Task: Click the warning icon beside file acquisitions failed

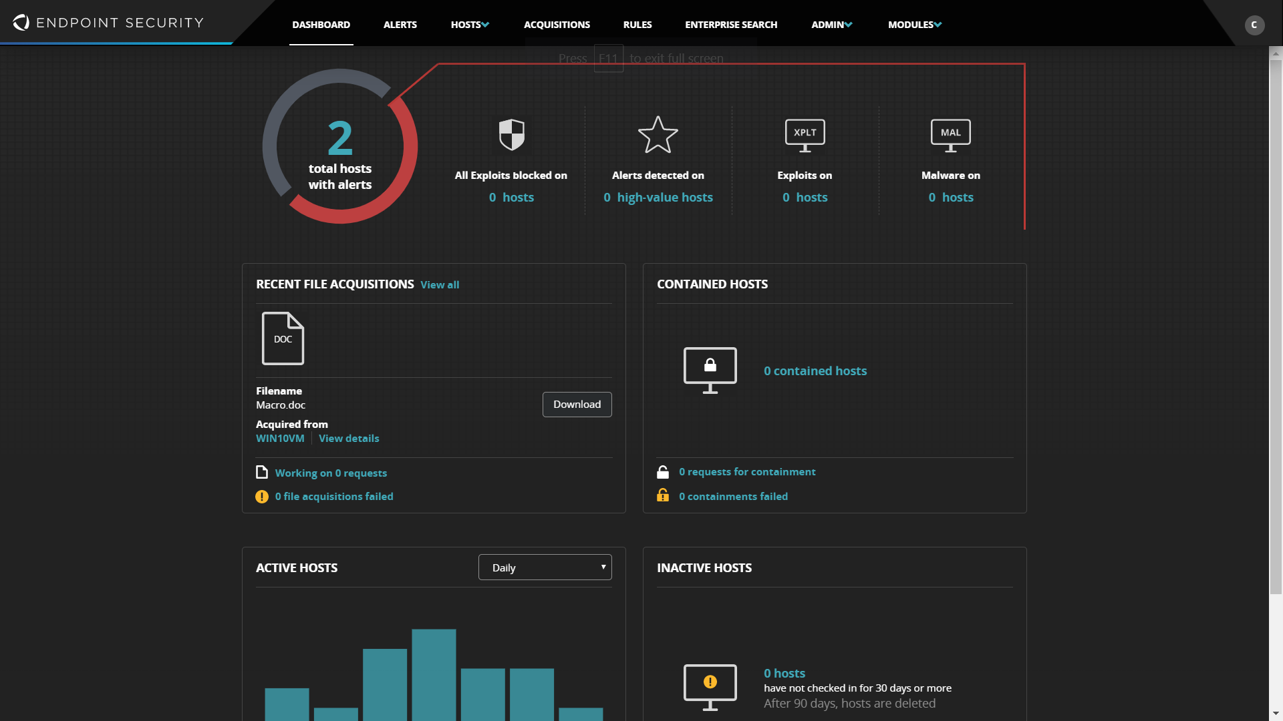Action: coord(261,496)
